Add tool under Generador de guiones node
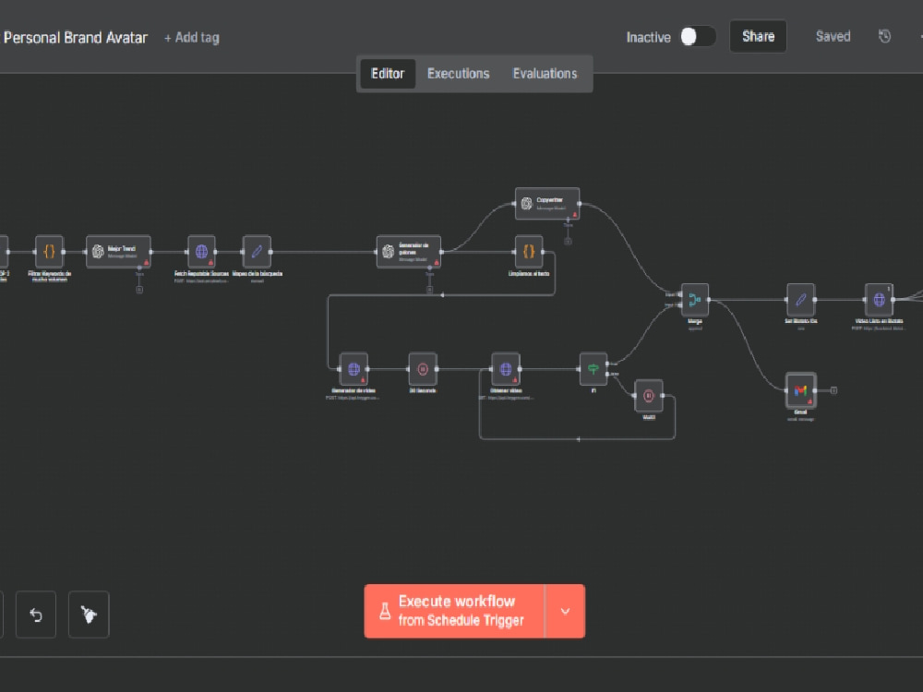 (430, 290)
